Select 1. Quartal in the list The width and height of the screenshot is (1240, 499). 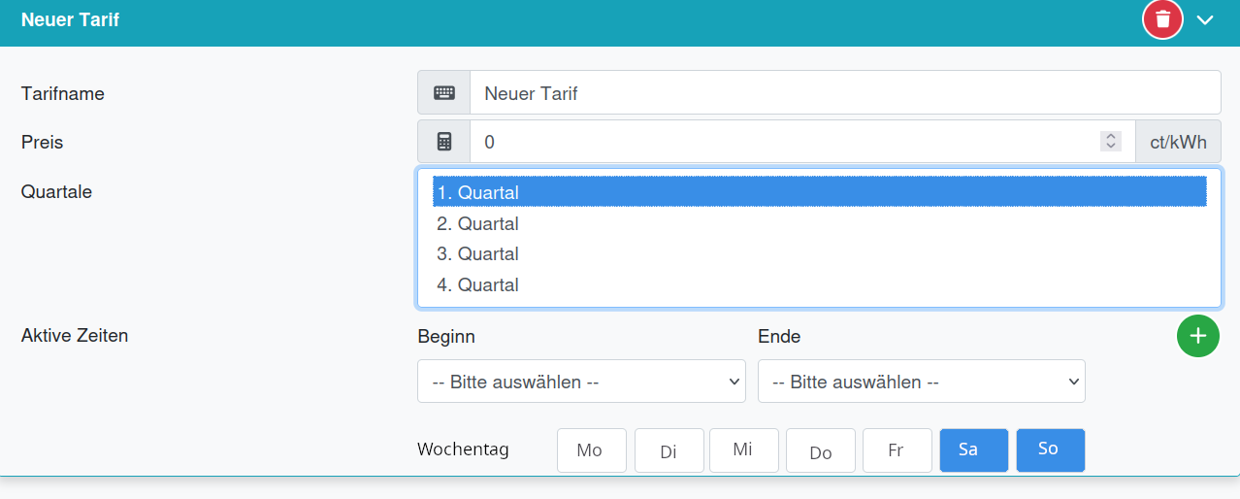(819, 192)
